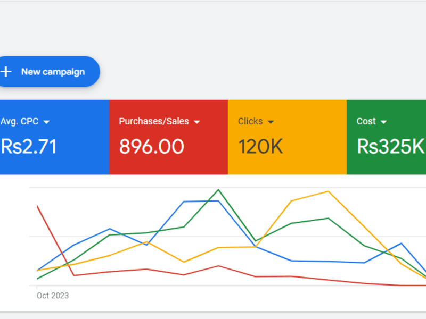Image resolution: width=426 pixels, height=319 pixels.
Task: Open the Cost metric dropdown arrow
Action: [x=383, y=122]
